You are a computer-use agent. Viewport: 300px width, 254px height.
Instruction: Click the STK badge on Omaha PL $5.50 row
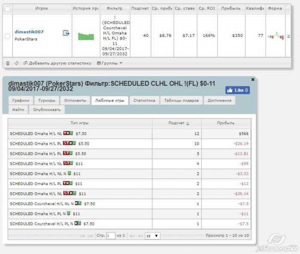coord(69,143)
